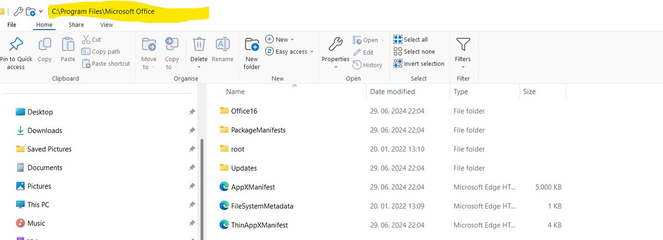663x240 pixels.
Task: Open the File menu
Action: [11, 25]
